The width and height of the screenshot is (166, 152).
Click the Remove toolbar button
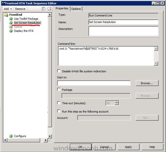point(20,9)
